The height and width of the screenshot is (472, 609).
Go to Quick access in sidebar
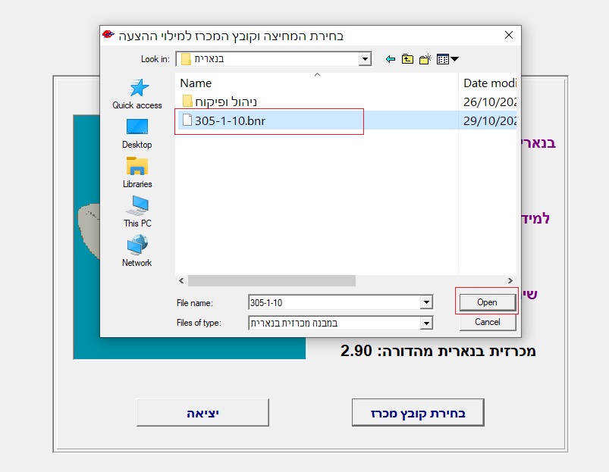[x=137, y=94]
